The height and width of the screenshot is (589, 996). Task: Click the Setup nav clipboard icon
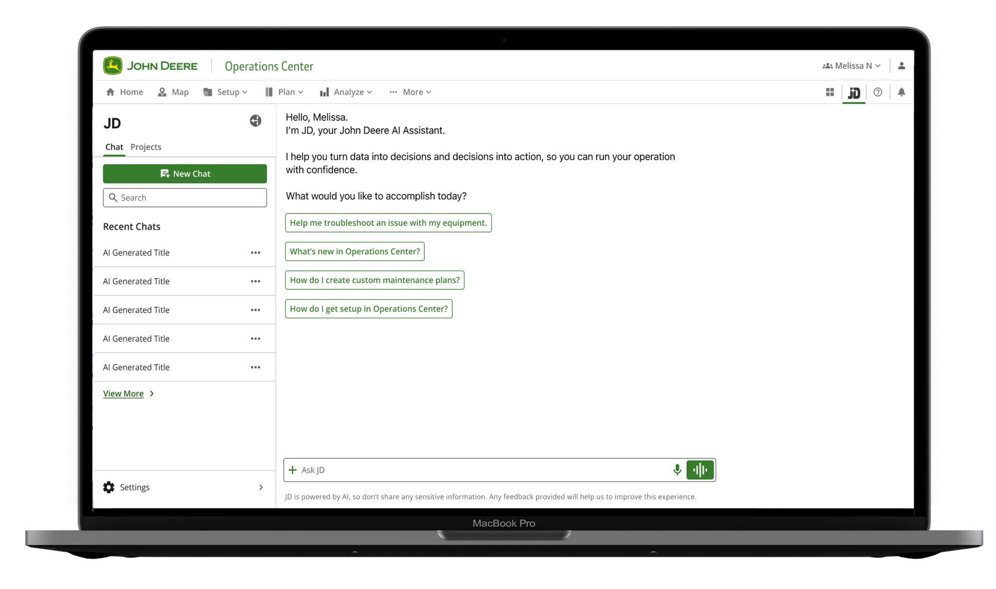(208, 92)
